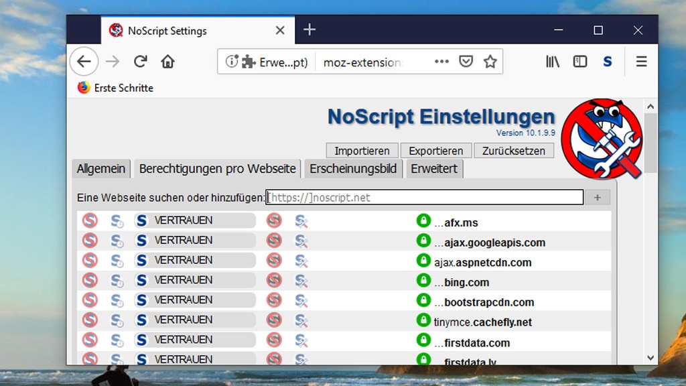Switch to the Allgemein tab
Screen dimensions: 686x386
click(101, 169)
